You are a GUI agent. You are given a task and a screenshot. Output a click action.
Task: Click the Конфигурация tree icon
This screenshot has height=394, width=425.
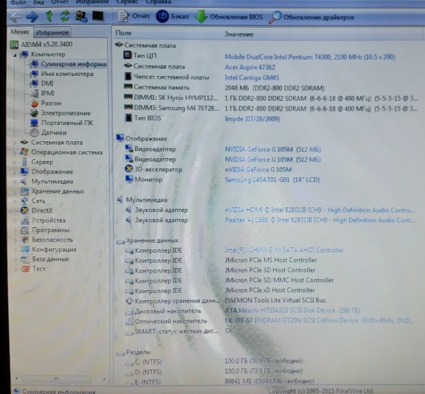click(25, 249)
